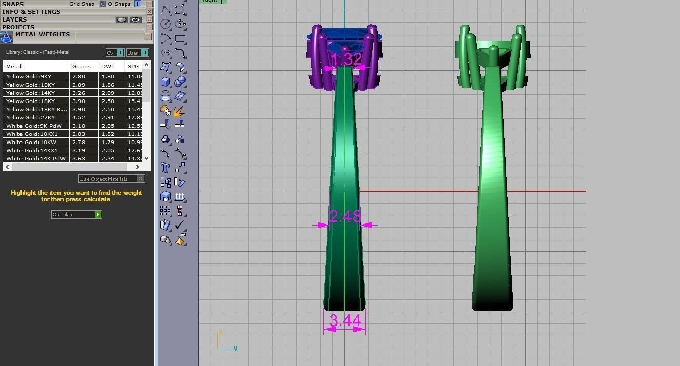Select the Rectangle tool
Viewport: 680px width, 366px height.
(x=180, y=38)
